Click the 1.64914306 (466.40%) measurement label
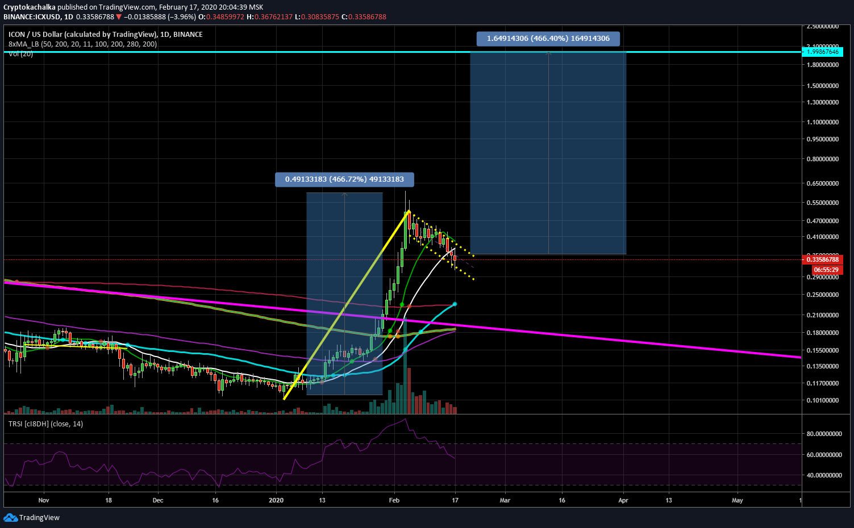Viewport: 854px width, 528px height. pos(548,39)
